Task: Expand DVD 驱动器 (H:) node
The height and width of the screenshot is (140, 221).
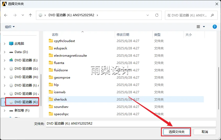Action: [x=4, y=77]
